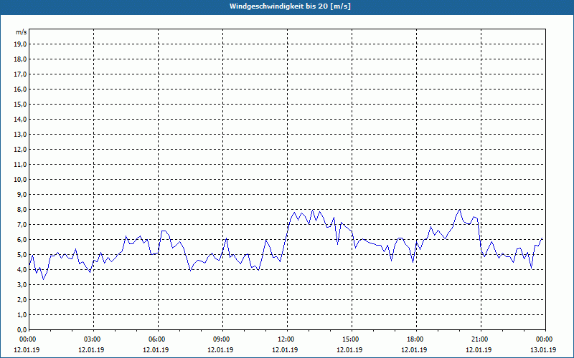Click the 12:00 time axis label
The width and height of the screenshot is (574, 358).
(x=286, y=339)
